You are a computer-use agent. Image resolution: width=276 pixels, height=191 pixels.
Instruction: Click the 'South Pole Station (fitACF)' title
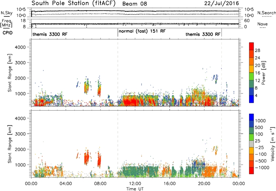[x=73, y=3]
